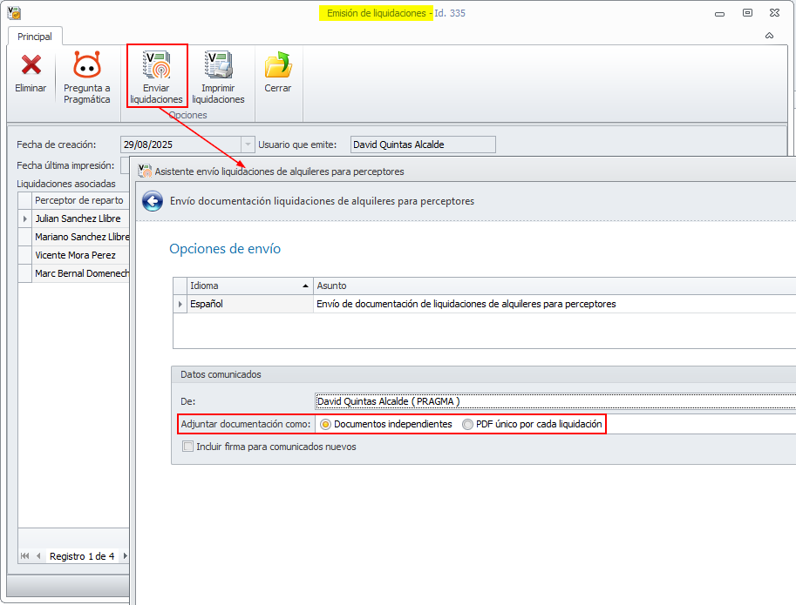Click the Cerrar folder icon
Image resolution: width=796 pixels, height=605 pixels.
pos(278,65)
